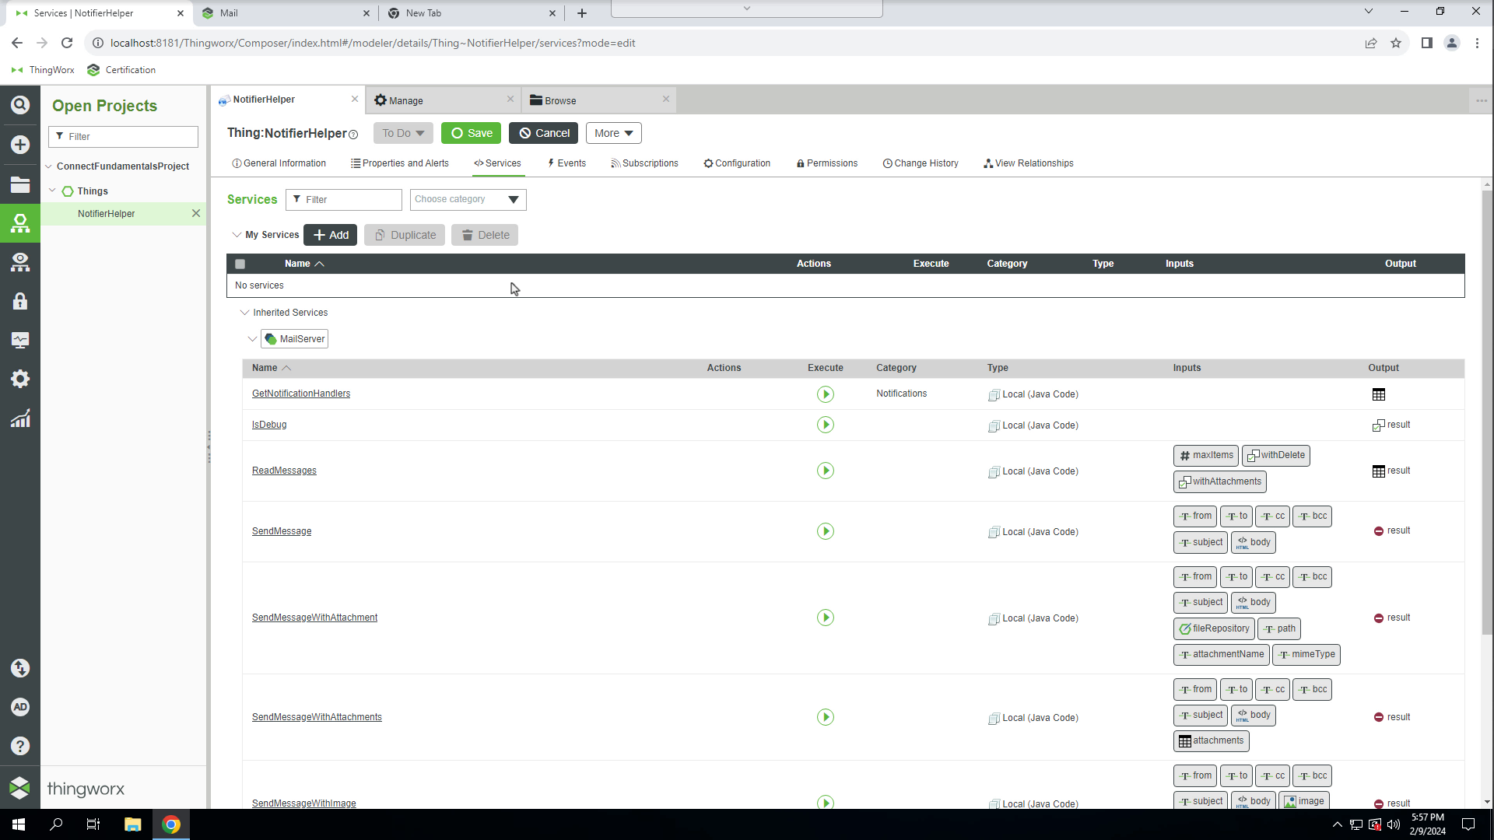1494x840 pixels.
Task: Toggle the select-all checkbox in My Services
Action: click(x=240, y=264)
